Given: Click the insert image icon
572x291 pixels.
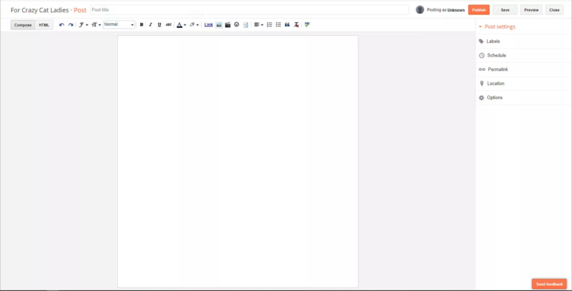Looking at the screenshot, I should tap(219, 25).
